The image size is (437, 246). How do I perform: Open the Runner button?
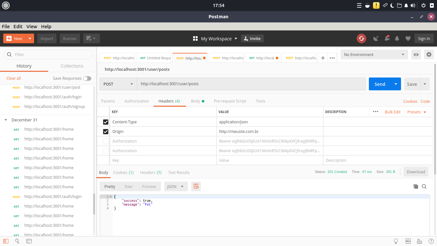pyautogui.click(x=70, y=38)
